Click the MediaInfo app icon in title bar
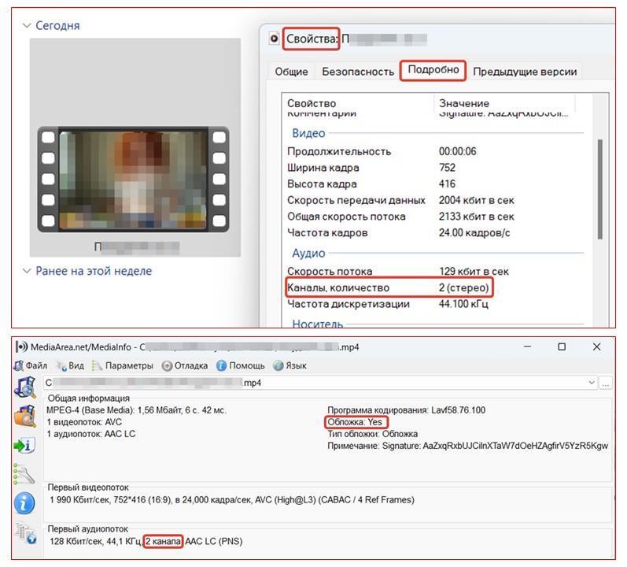This screenshot has height=567, width=627. click(21, 346)
